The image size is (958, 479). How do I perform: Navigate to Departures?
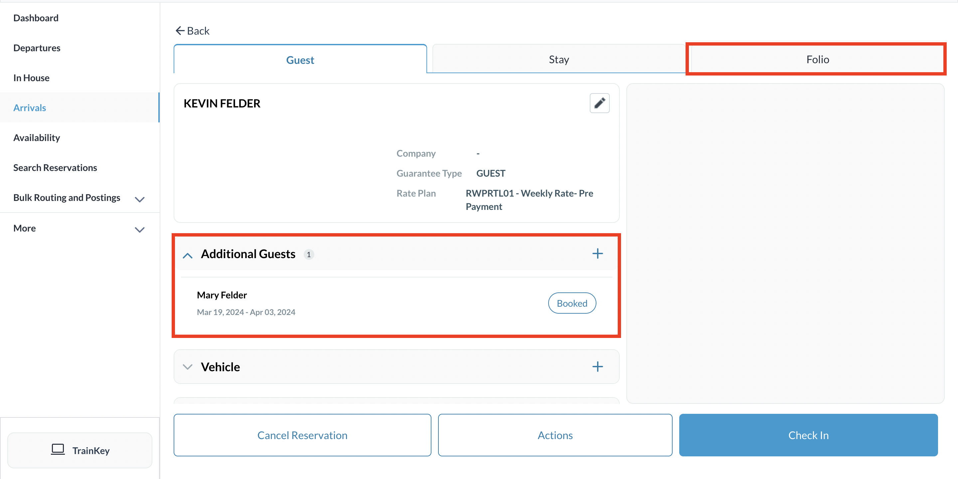point(37,48)
